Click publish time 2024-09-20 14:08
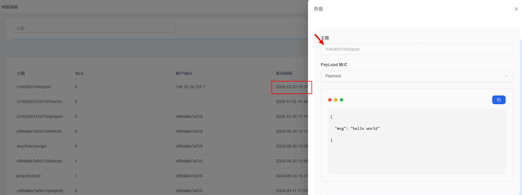522x195 pixels. coord(292,146)
